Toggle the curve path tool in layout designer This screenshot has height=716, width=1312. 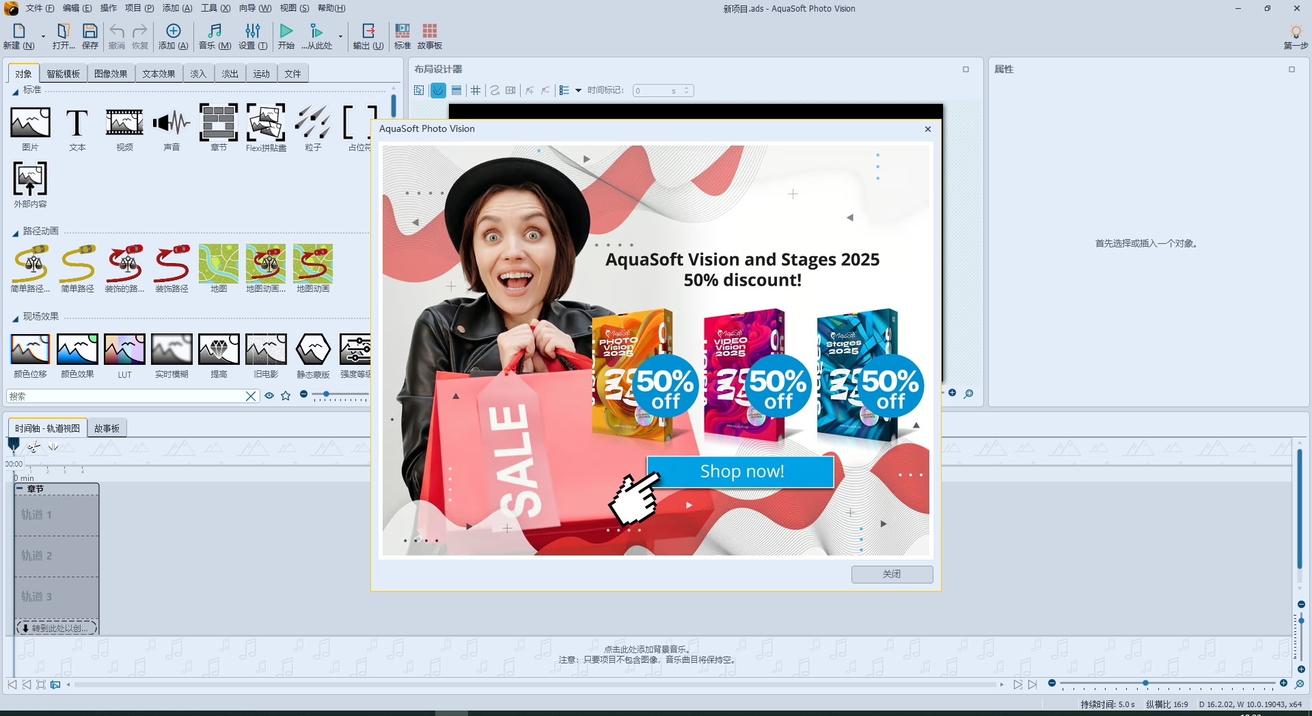click(495, 90)
